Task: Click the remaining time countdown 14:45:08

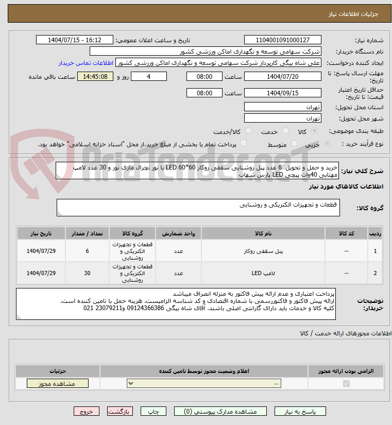Action: point(95,76)
